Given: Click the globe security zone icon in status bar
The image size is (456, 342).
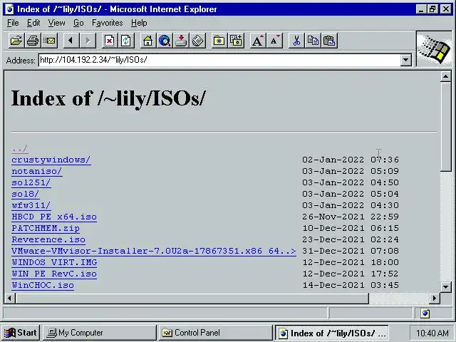Looking at the screenshot, I should [425, 313].
